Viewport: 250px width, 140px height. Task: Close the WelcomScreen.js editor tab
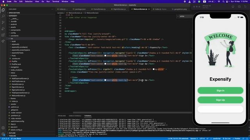tap(149, 9)
